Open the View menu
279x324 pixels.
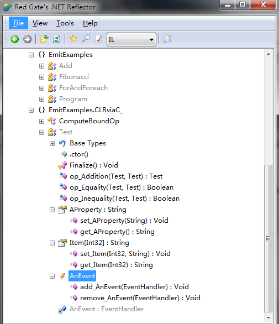(40, 23)
